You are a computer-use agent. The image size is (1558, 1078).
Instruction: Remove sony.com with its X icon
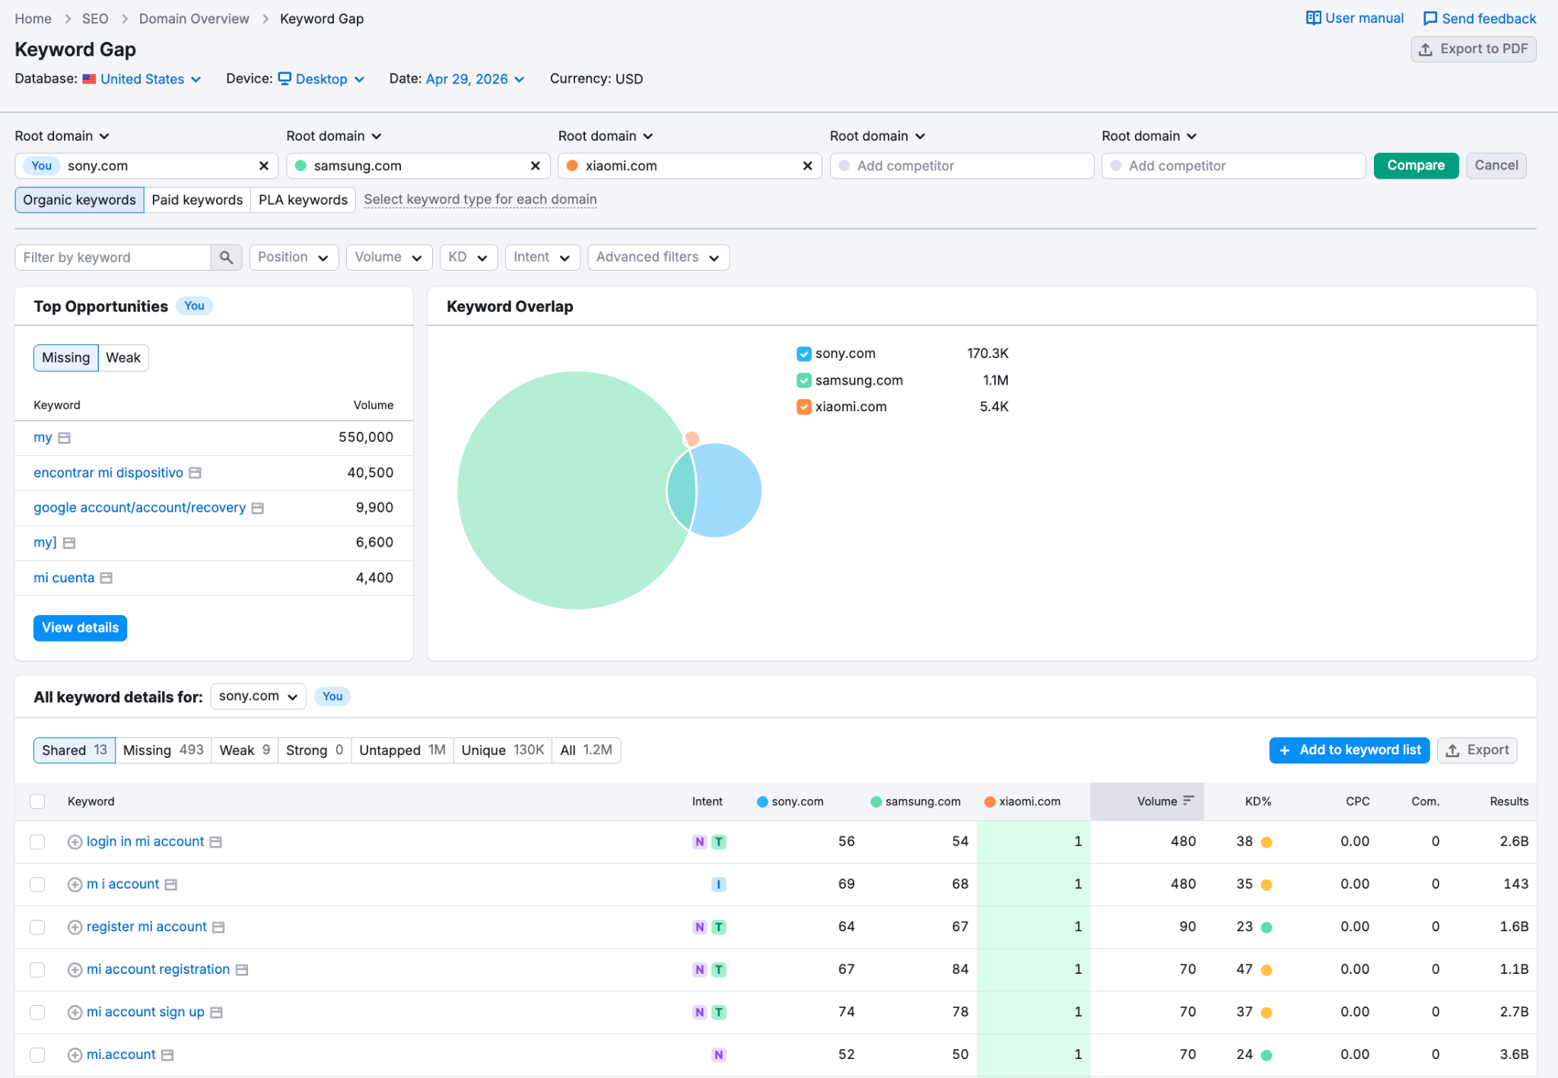[264, 166]
